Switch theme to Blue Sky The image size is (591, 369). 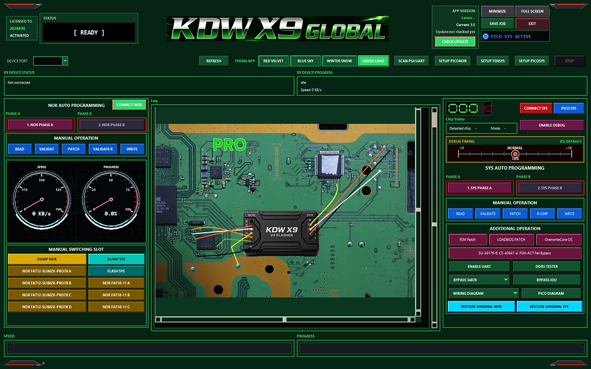305,61
